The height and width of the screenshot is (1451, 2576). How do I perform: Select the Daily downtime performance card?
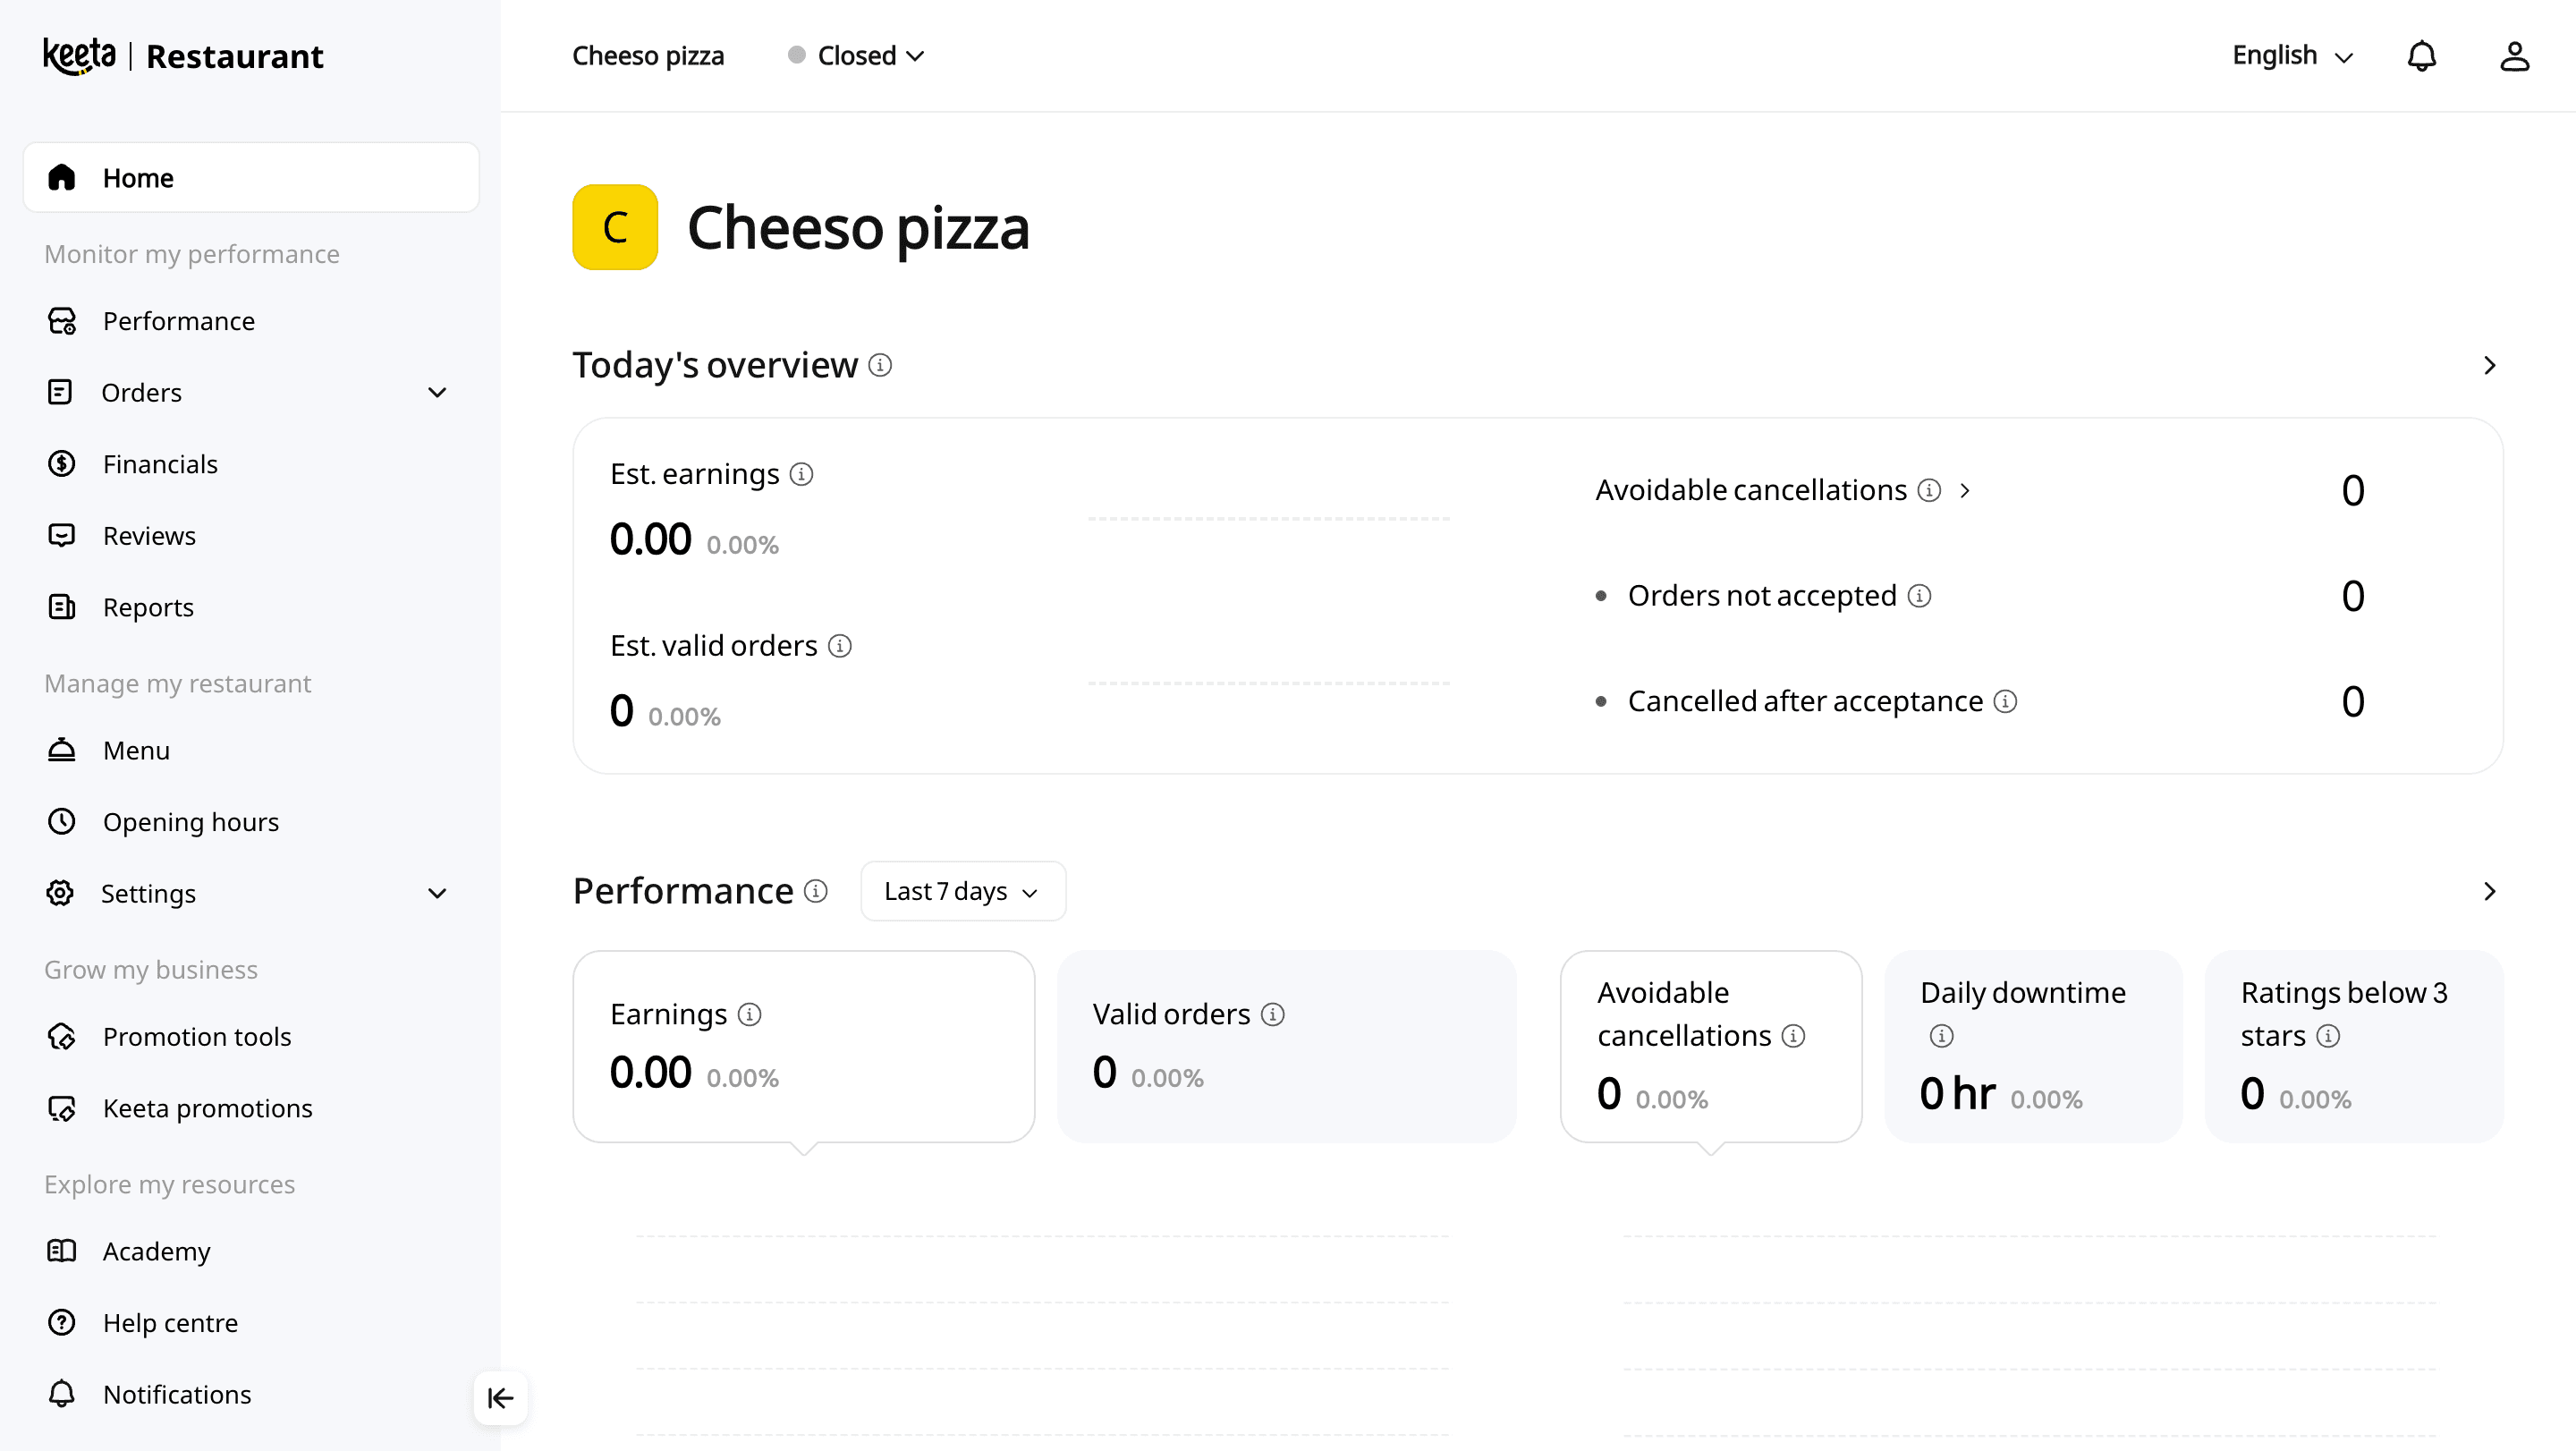pyautogui.click(x=2032, y=1046)
